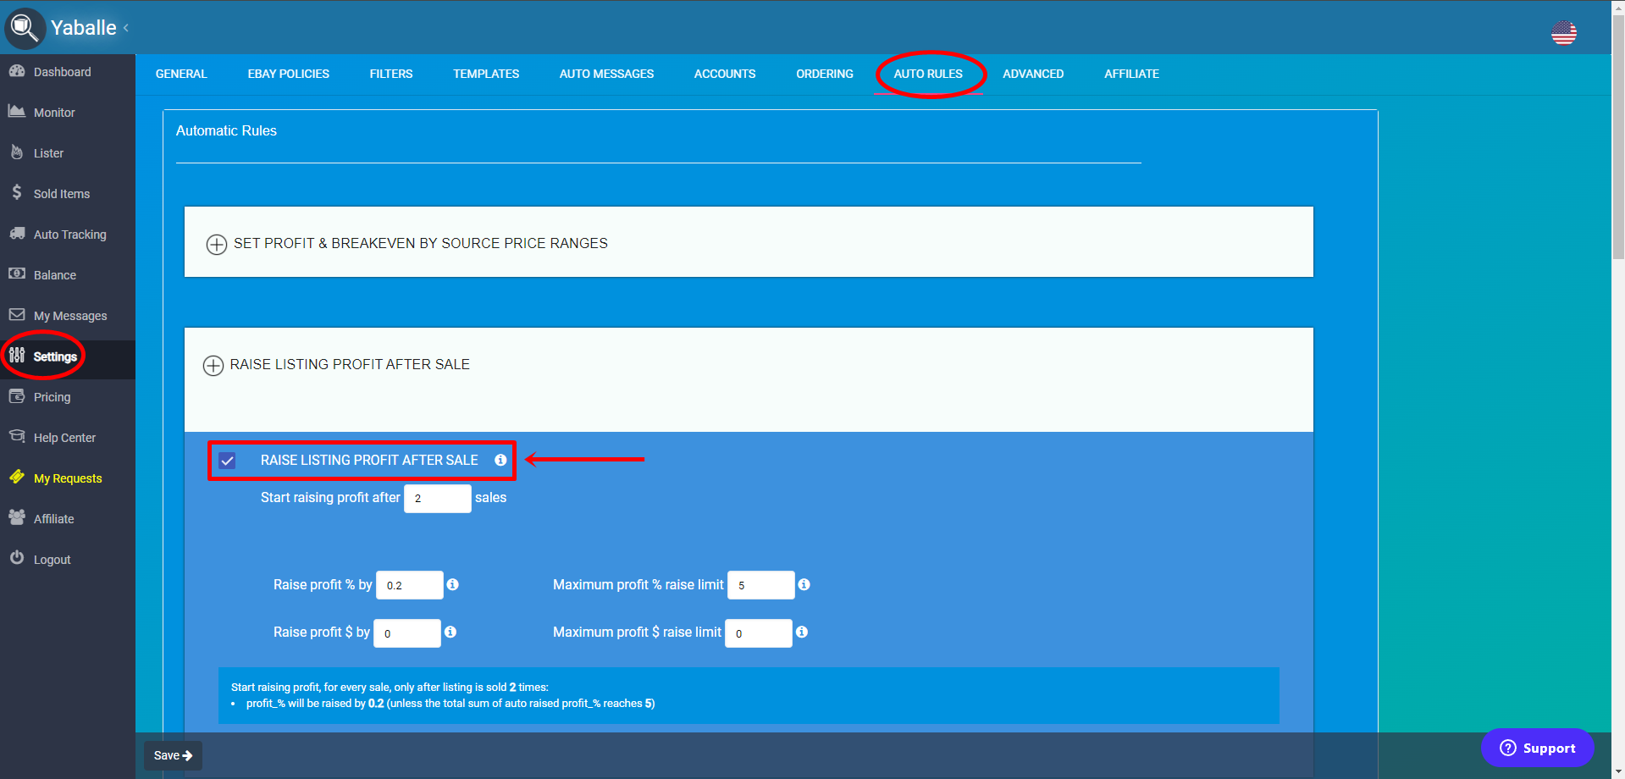This screenshot has width=1625, height=779.
Task: Open the Support chat button
Action: point(1537,748)
